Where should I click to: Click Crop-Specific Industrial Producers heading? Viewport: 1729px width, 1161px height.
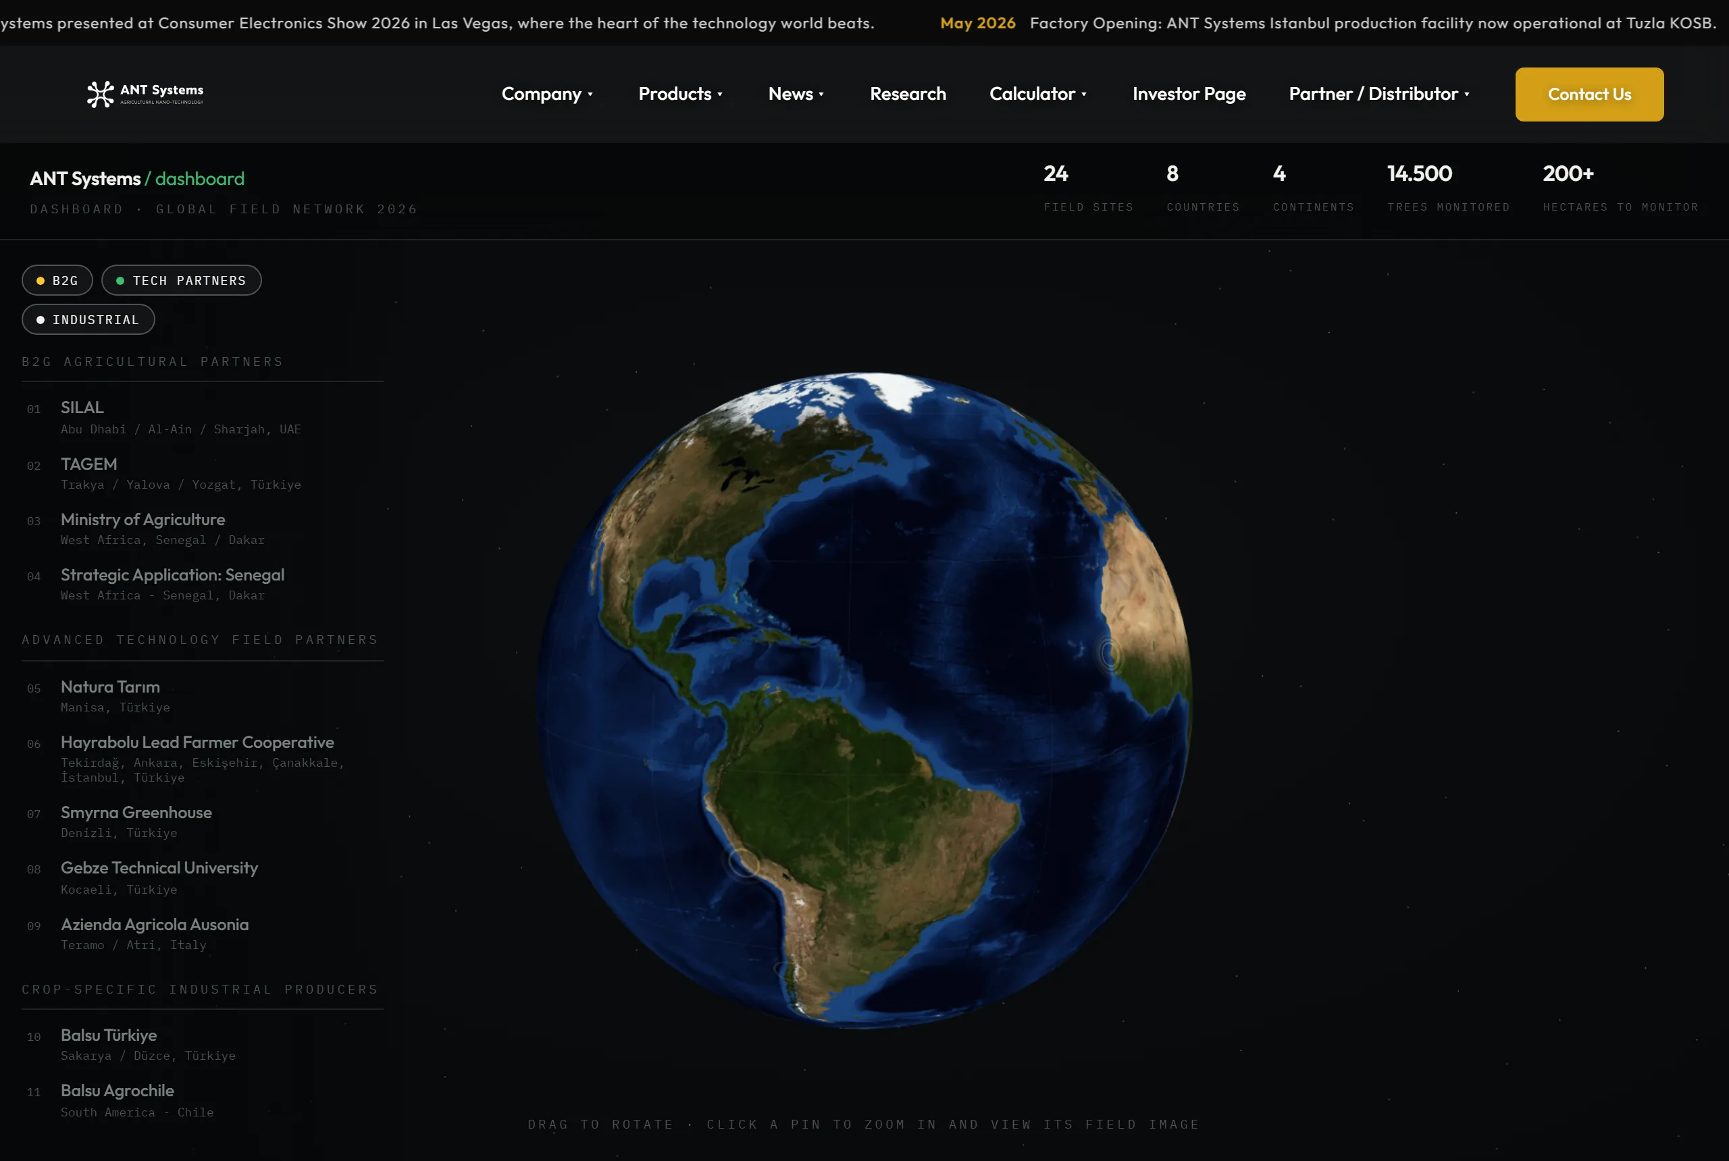tap(200, 990)
